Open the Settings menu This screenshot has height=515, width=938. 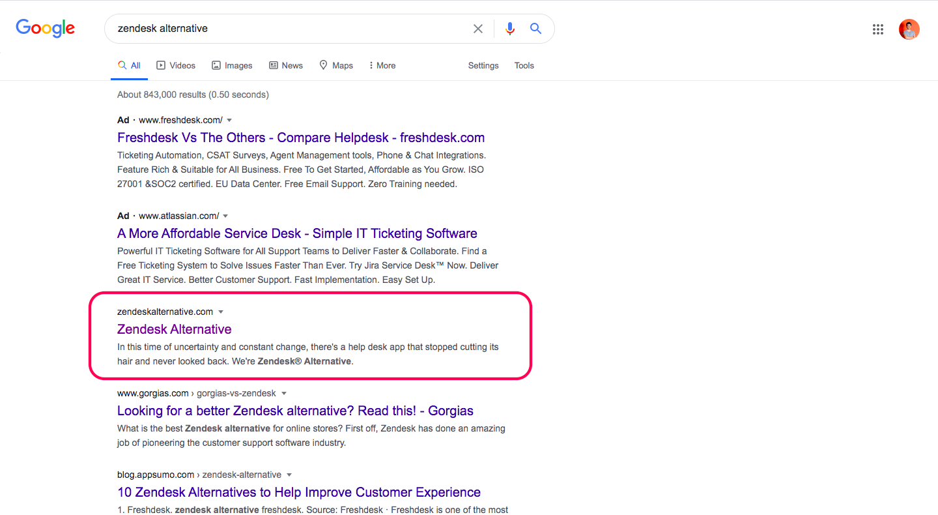coord(483,65)
